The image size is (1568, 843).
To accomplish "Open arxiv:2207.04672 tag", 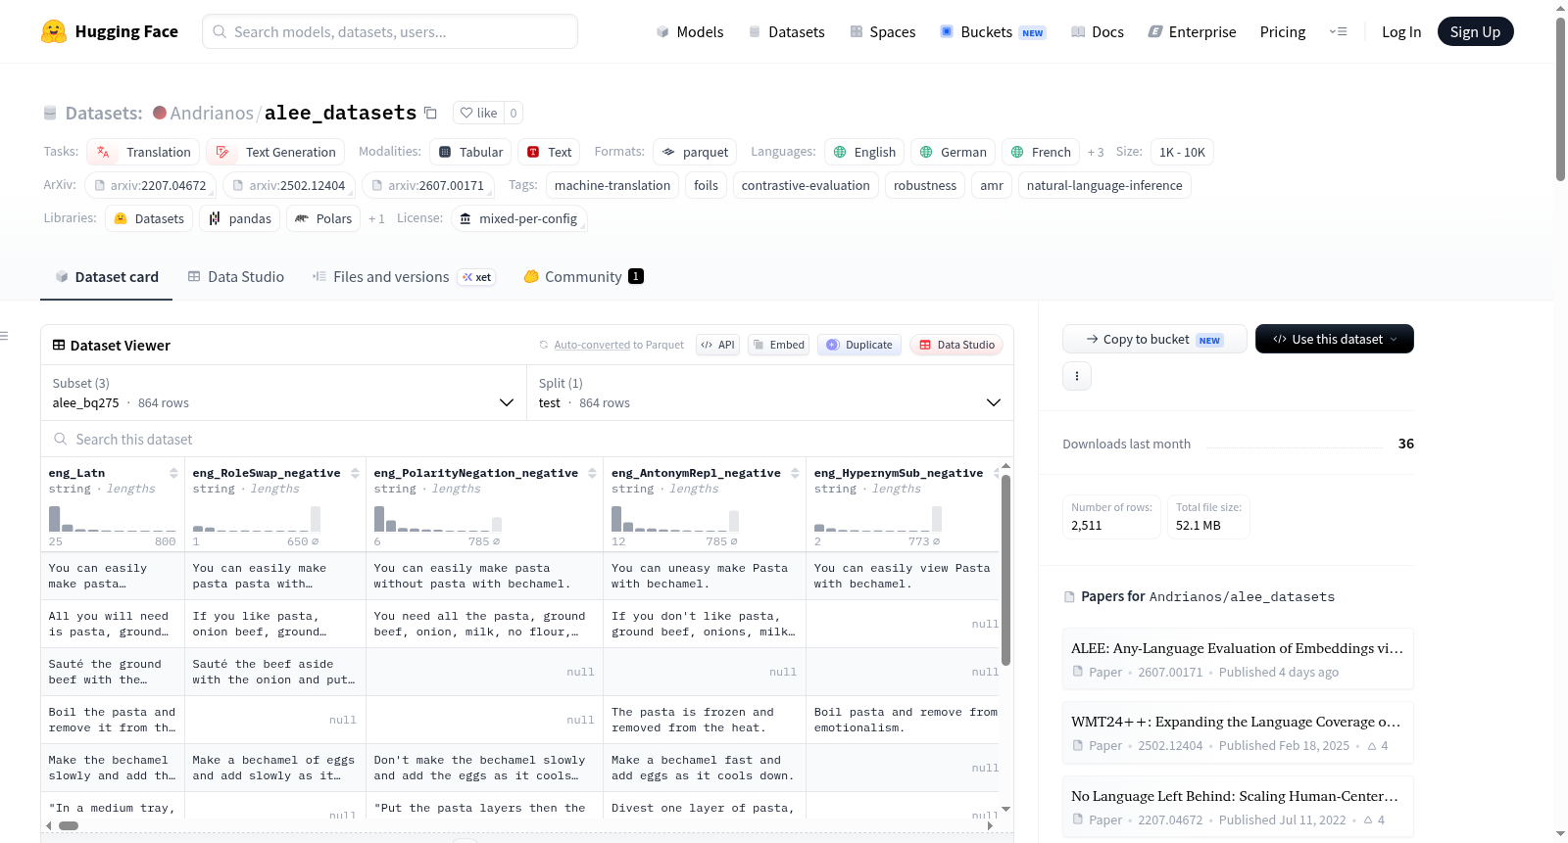I will pos(150,185).
